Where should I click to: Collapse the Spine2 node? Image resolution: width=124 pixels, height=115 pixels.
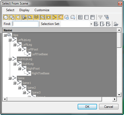tap(19, 88)
